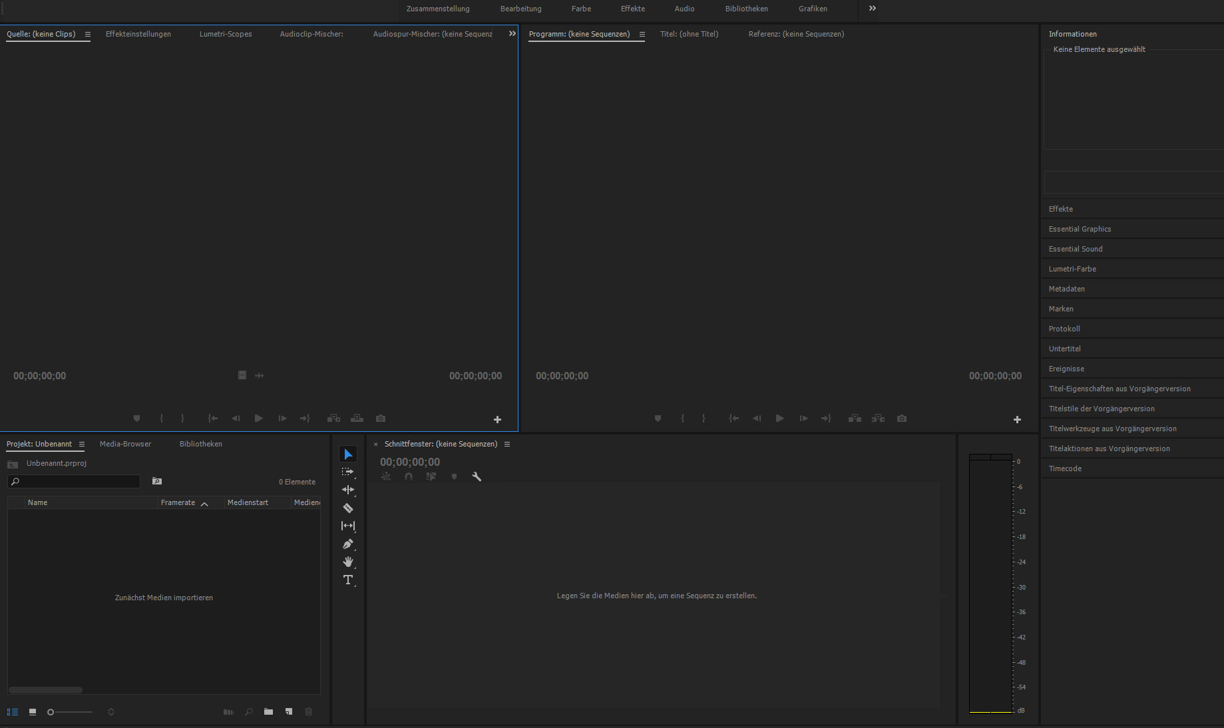Select the Pen tool
This screenshot has height=728, width=1224.
[347, 544]
